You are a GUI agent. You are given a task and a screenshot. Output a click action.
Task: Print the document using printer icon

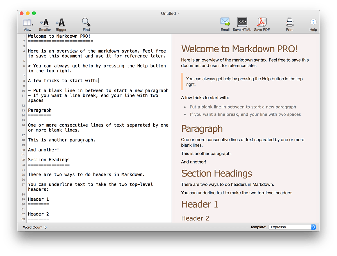point(290,22)
